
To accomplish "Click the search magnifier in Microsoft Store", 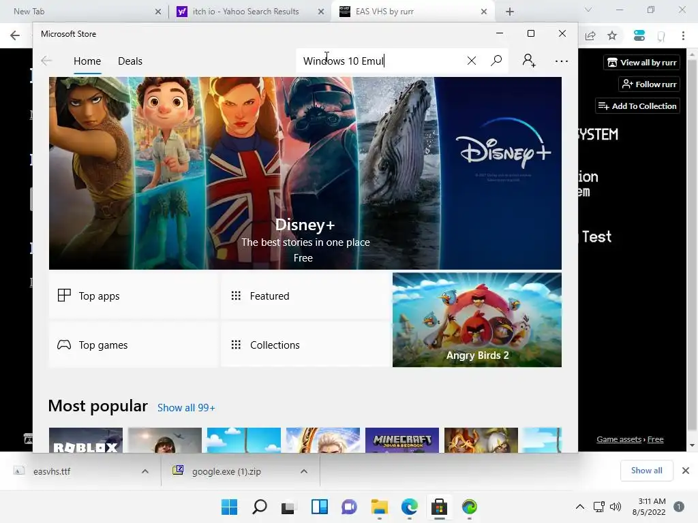I will [x=496, y=61].
